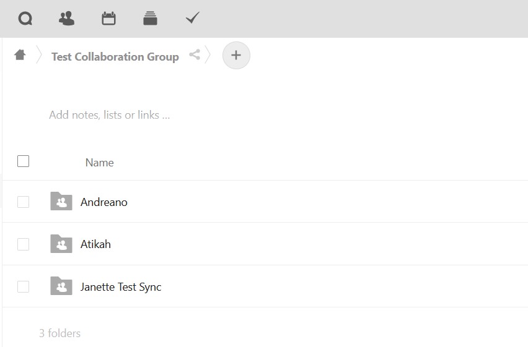
Task: Open the Talk chat app icon
Action: pyautogui.click(x=25, y=19)
